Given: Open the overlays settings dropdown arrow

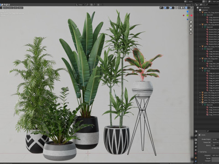Looking at the screenshot, I should point(173,8).
